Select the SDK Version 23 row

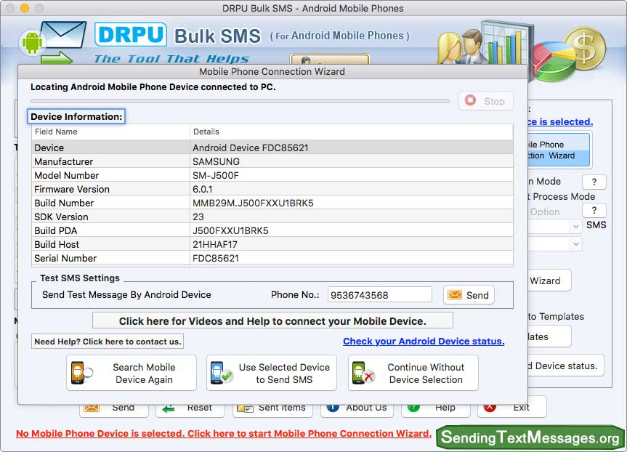[272, 217]
